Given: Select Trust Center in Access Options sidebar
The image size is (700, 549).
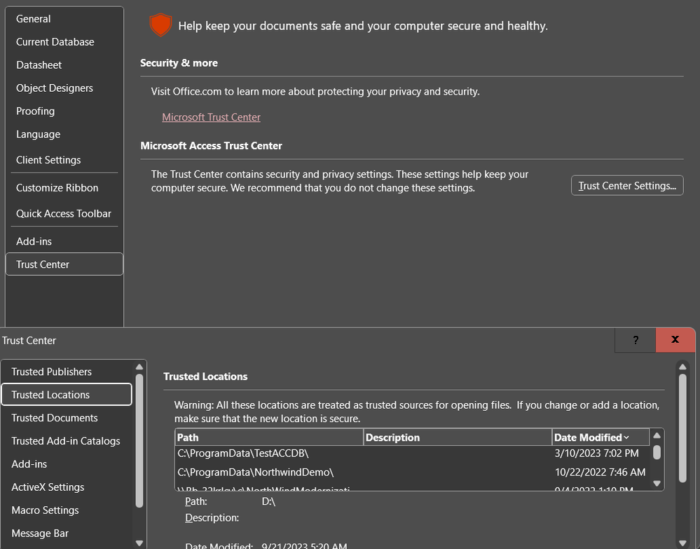Looking at the screenshot, I should (64, 264).
